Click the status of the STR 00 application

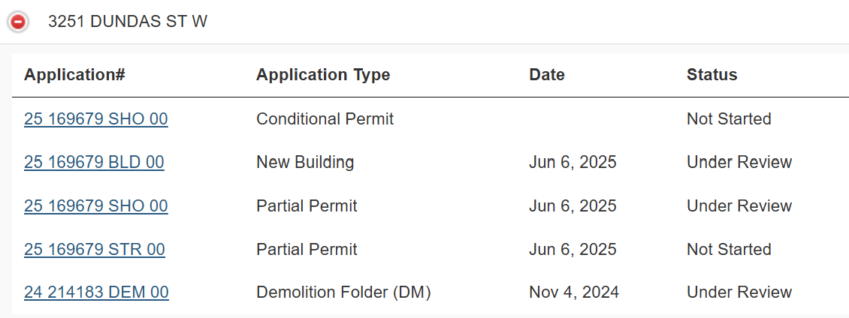(729, 250)
